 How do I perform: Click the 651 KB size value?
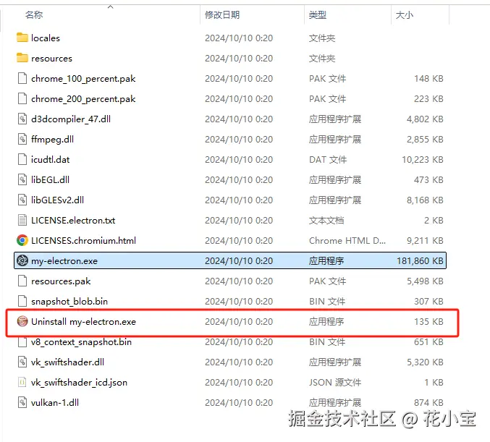(428, 342)
